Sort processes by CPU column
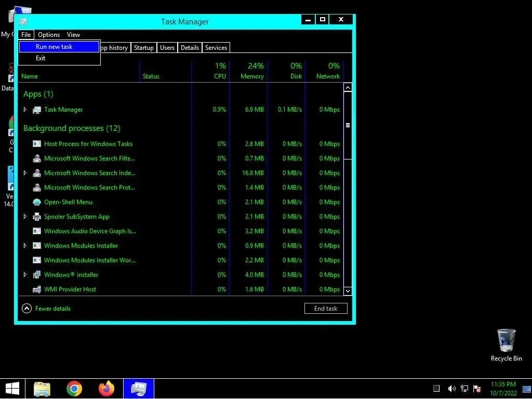The width and height of the screenshot is (532, 399). point(211,71)
